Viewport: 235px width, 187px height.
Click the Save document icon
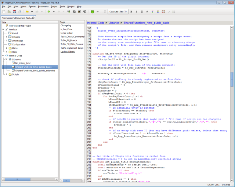tap(14, 12)
